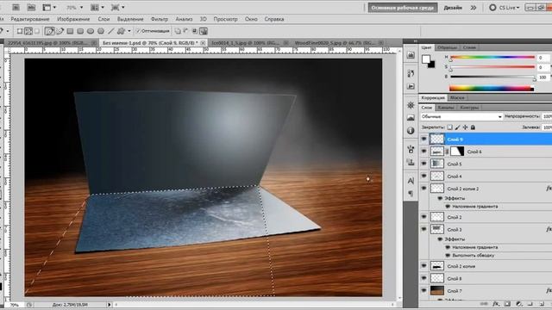Hide layer Слой 4

[423, 176]
